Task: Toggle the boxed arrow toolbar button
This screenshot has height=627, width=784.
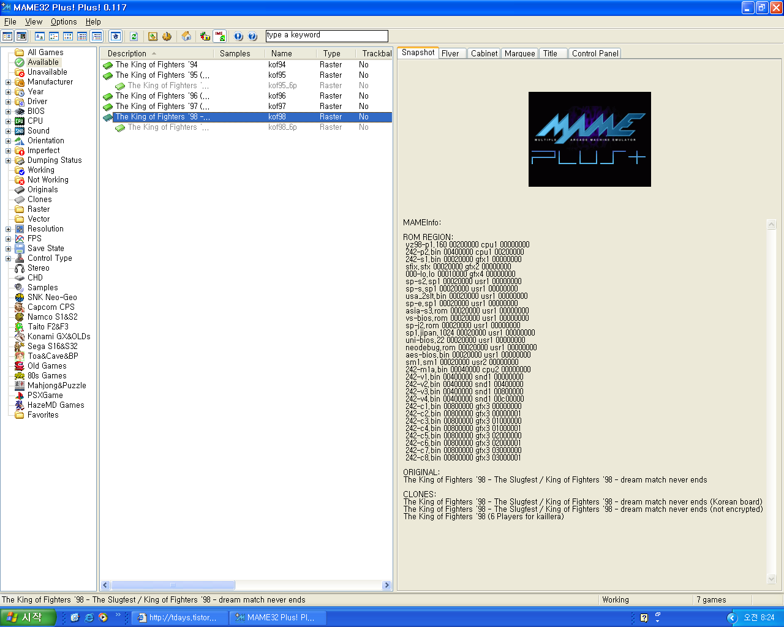Action: pyautogui.click(x=115, y=36)
